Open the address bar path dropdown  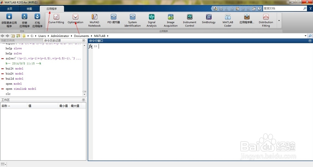click(305, 36)
